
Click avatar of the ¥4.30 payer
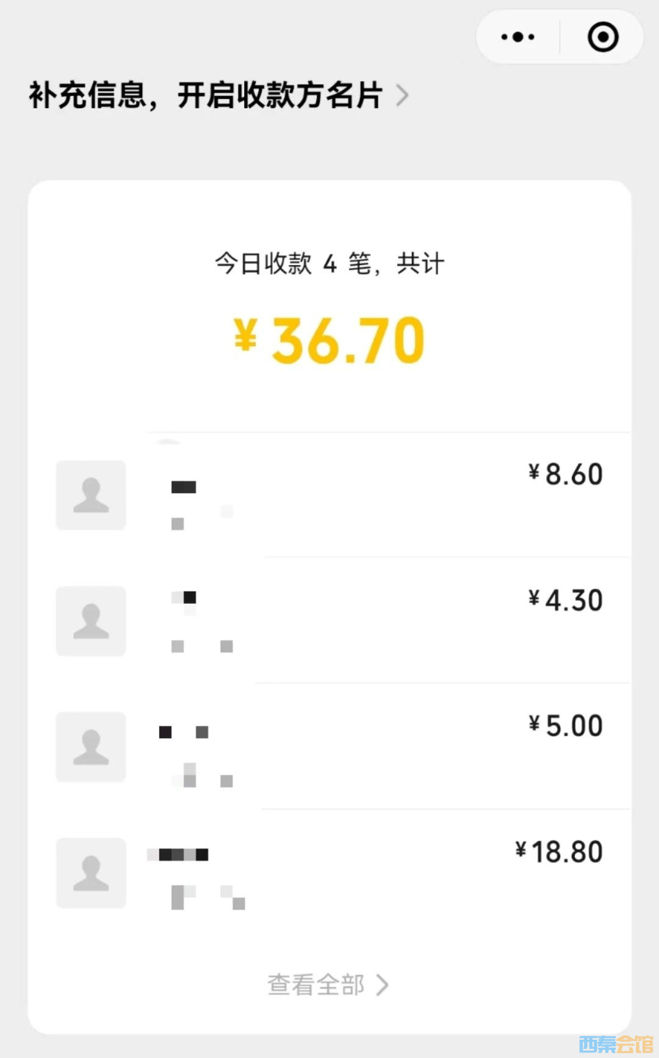tap(91, 621)
